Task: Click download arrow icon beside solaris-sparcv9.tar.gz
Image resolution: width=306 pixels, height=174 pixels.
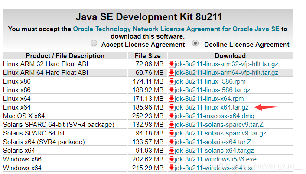Action: [172, 133]
